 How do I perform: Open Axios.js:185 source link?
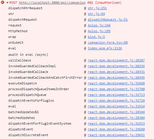pos(99,31)
